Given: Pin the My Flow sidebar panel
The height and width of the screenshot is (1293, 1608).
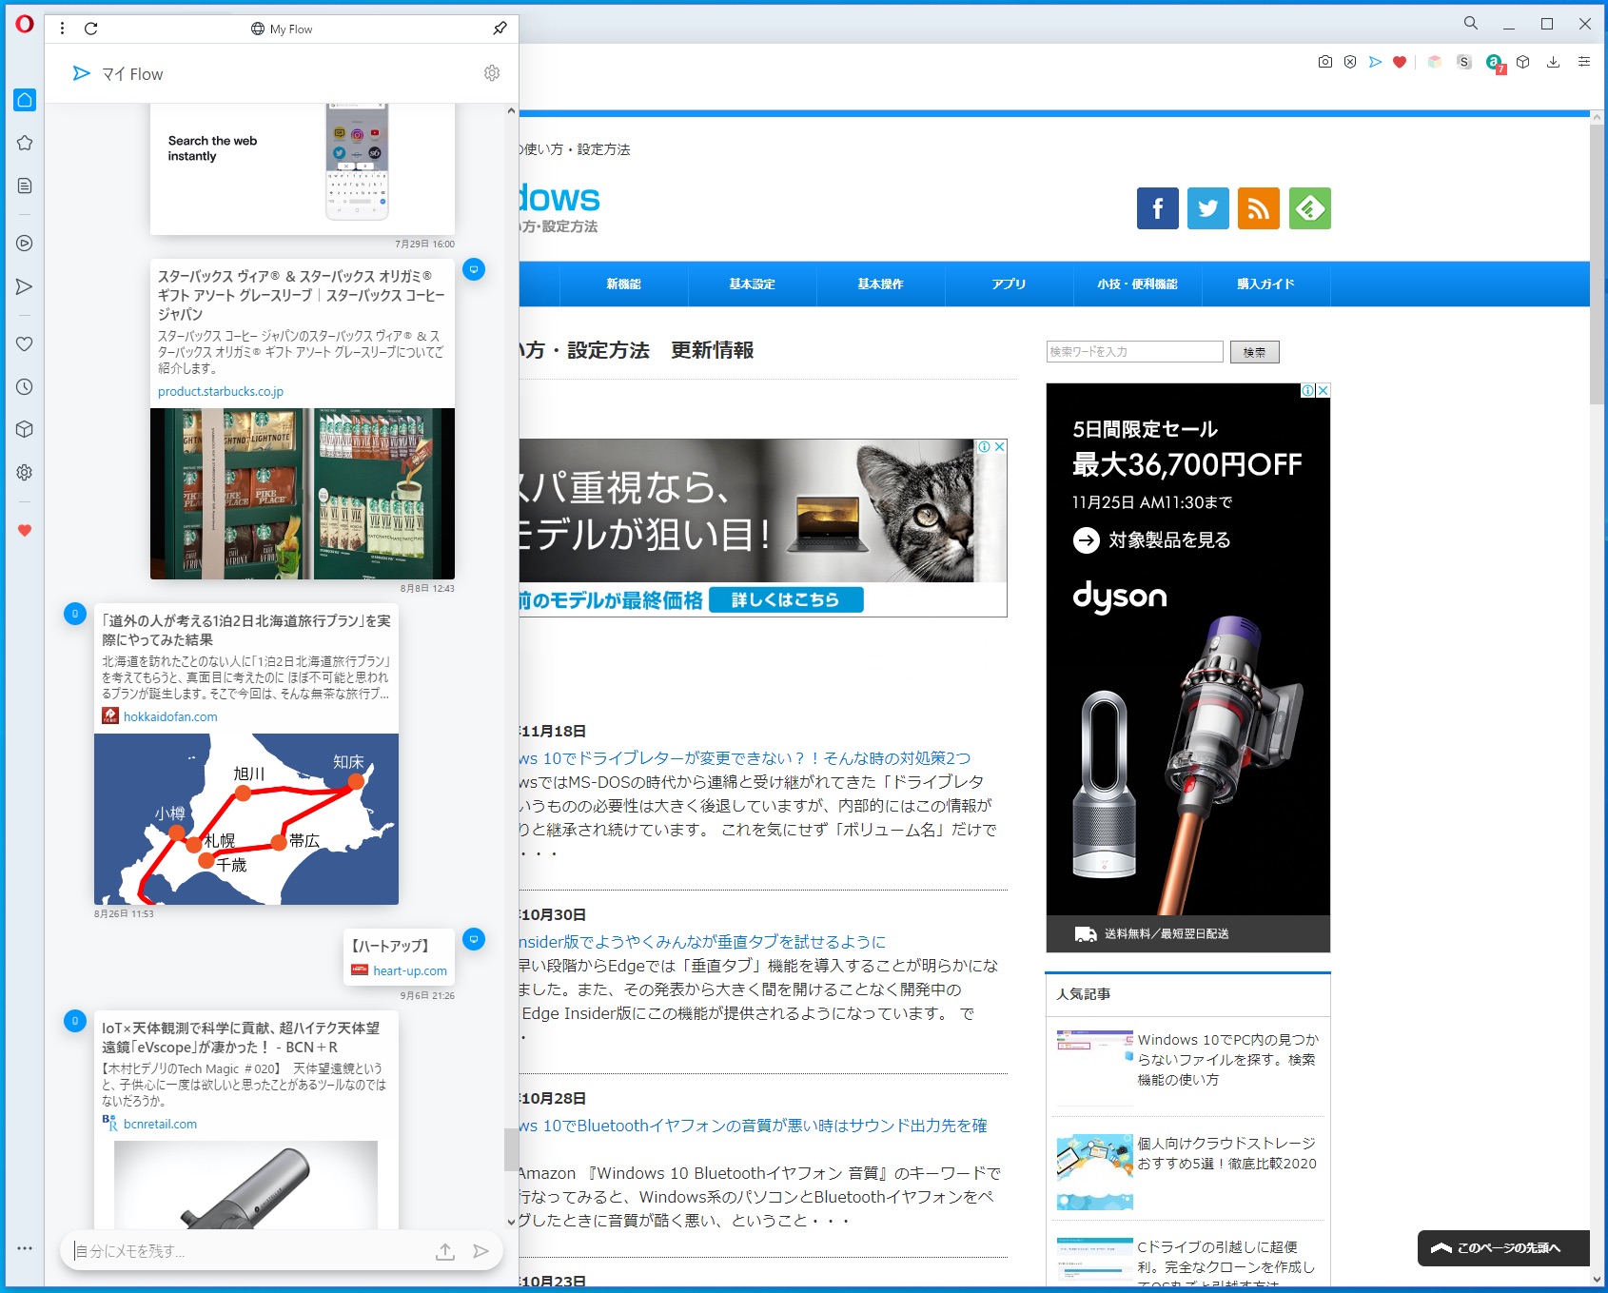Looking at the screenshot, I should point(500,29).
